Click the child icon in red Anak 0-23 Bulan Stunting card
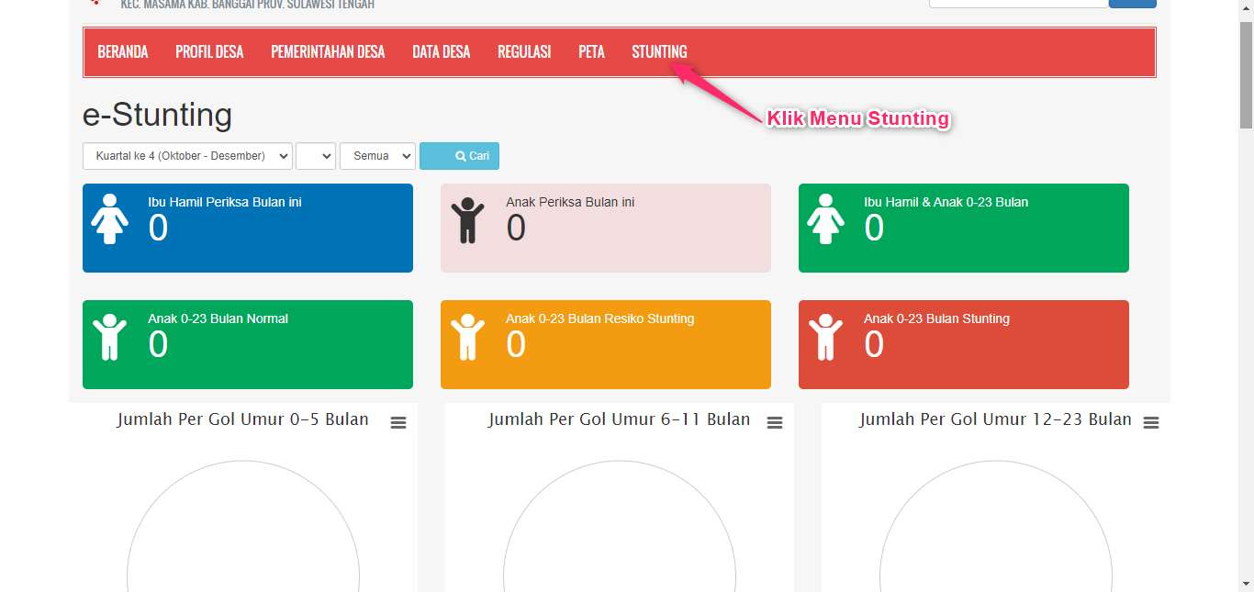This screenshot has width=1254, height=592. tap(825, 337)
